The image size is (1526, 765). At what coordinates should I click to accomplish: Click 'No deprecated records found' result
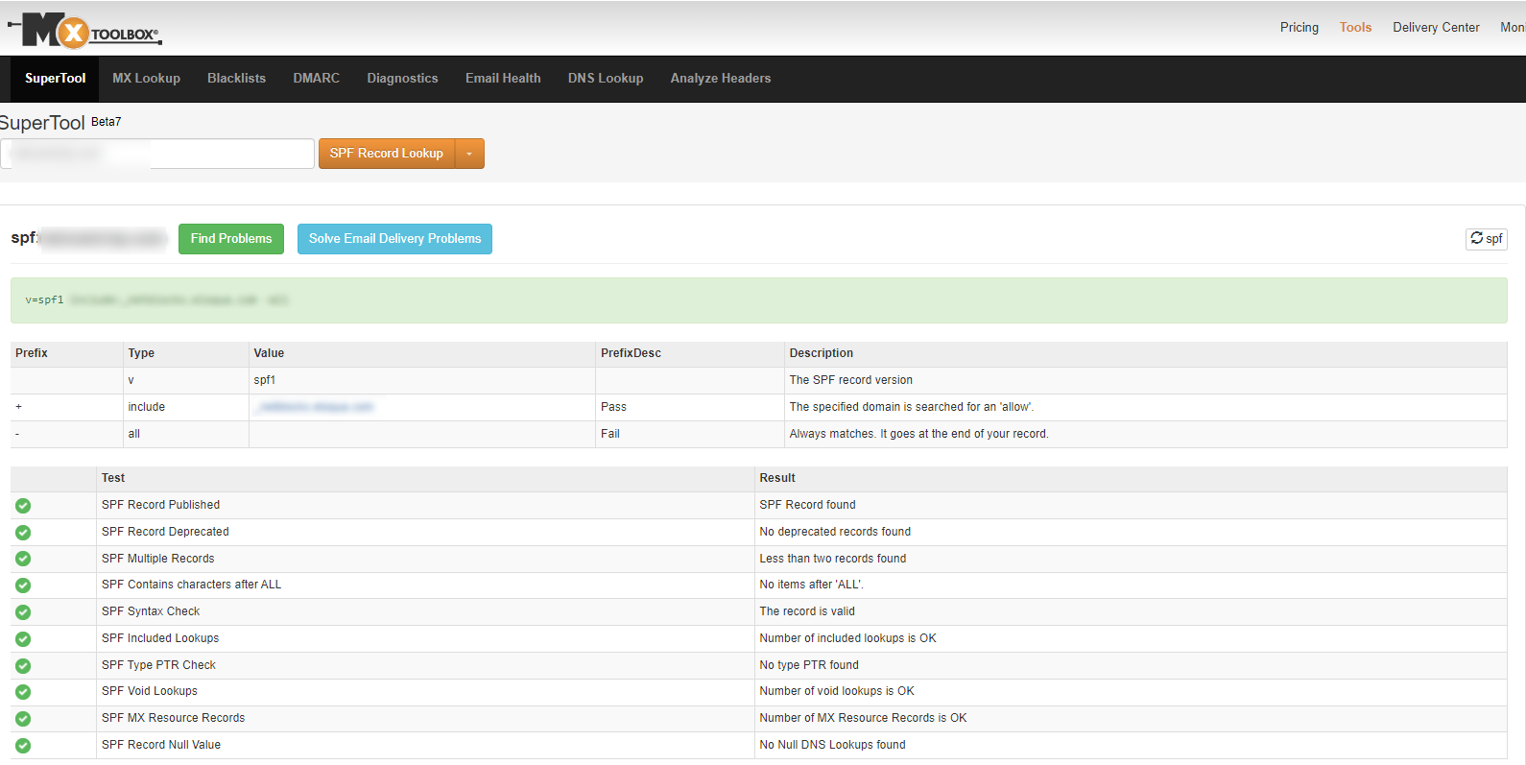pyautogui.click(x=835, y=532)
